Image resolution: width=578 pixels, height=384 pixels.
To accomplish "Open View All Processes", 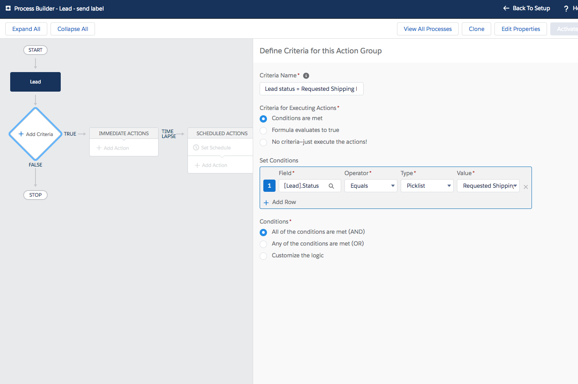I will tap(428, 29).
